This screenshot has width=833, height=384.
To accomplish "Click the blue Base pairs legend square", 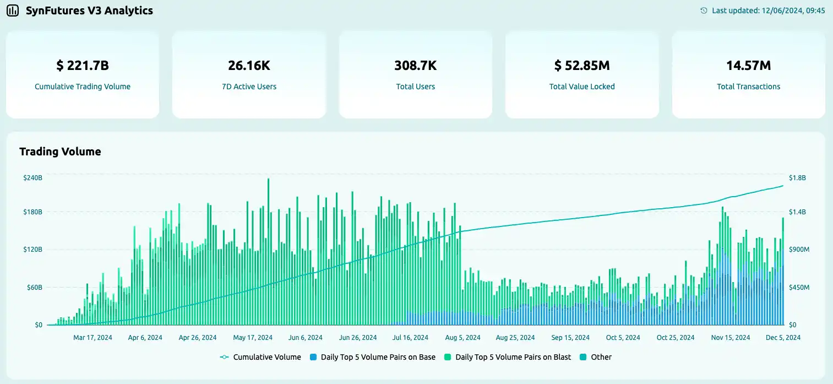I will click(313, 357).
